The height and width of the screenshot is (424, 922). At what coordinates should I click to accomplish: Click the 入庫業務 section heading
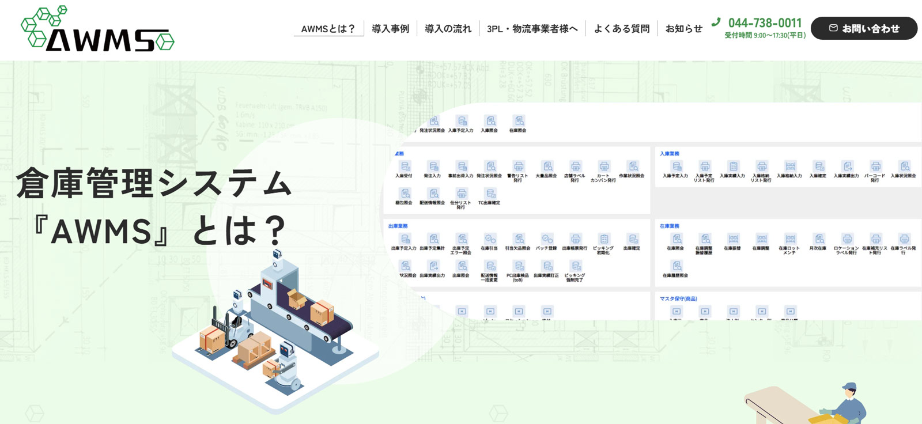669,154
